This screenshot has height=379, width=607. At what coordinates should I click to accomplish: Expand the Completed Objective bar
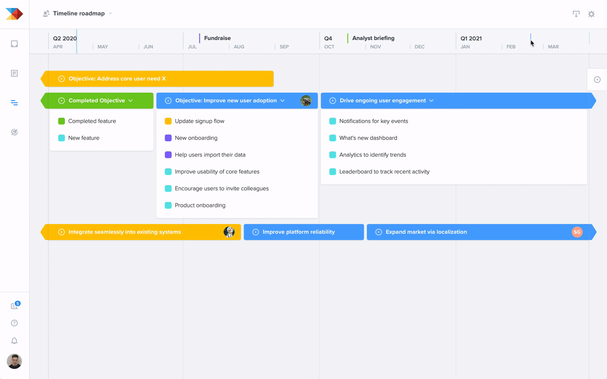click(x=131, y=100)
